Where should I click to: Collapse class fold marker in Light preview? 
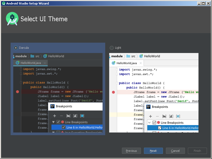[117, 83]
